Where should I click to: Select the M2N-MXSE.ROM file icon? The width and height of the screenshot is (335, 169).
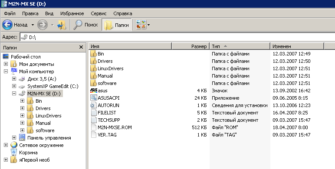tap(94, 127)
